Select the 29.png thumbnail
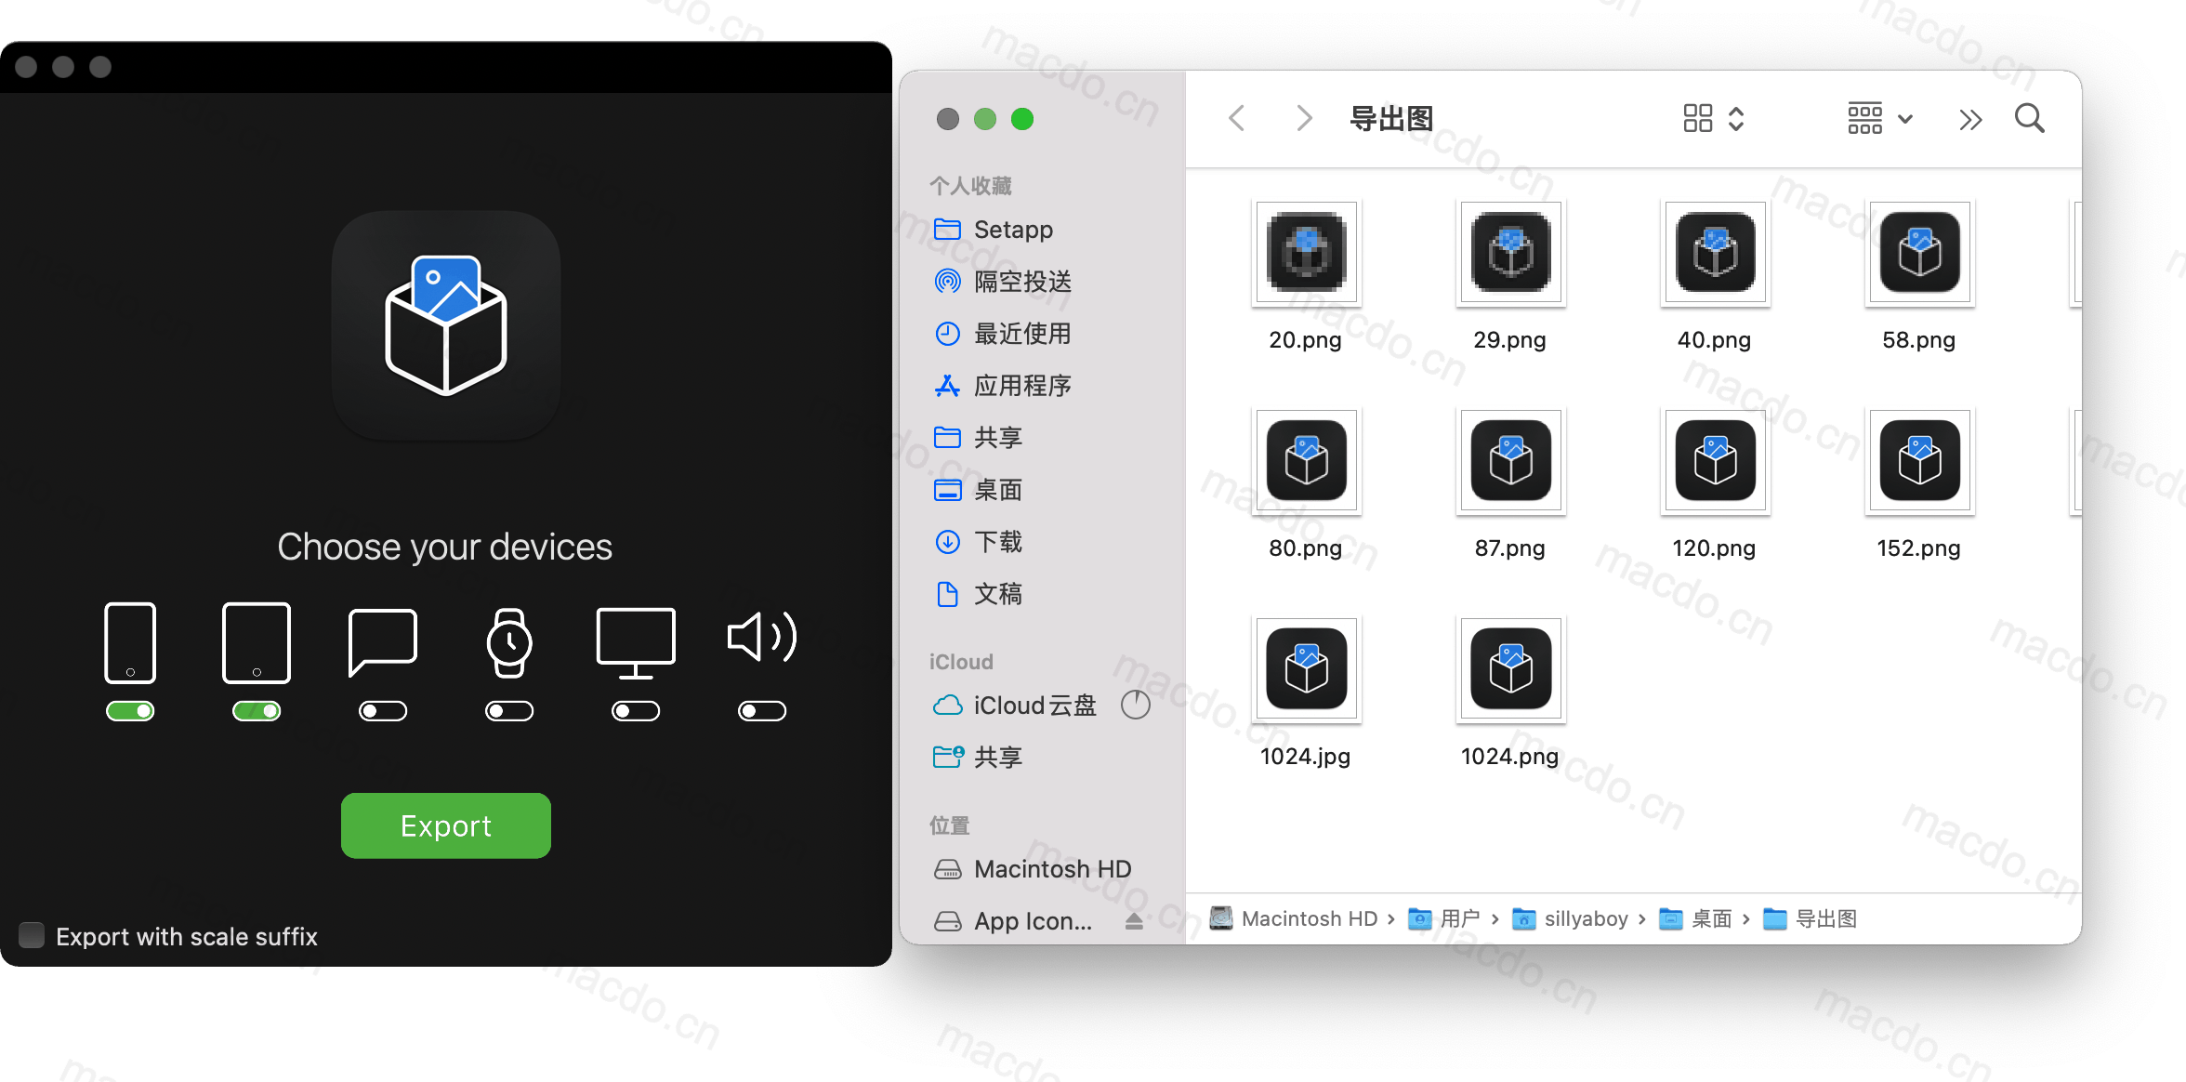Screen dimensions: 2186x1082 click(x=1511, y=253)
